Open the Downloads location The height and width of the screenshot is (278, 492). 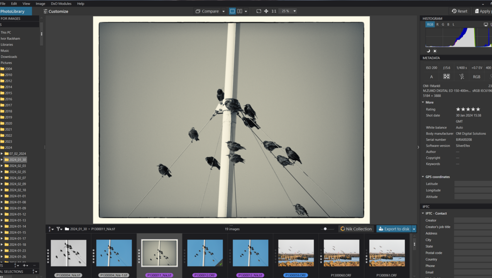(x=9, y=57)
